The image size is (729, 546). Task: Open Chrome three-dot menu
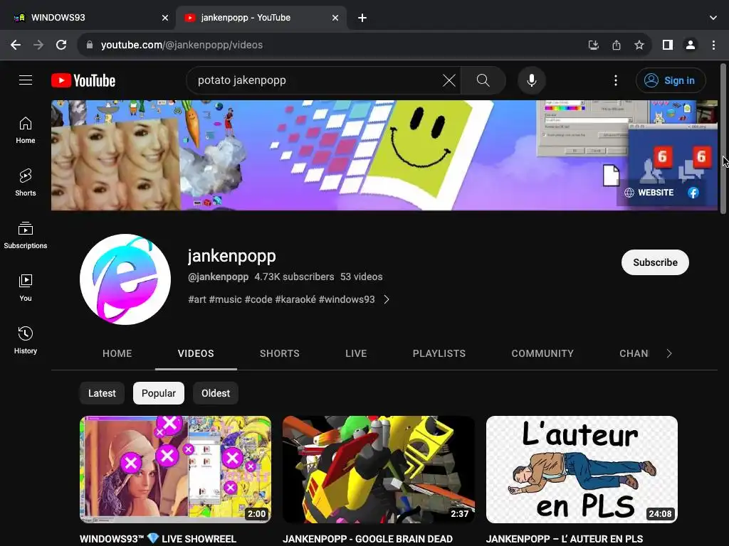(713, 45)
